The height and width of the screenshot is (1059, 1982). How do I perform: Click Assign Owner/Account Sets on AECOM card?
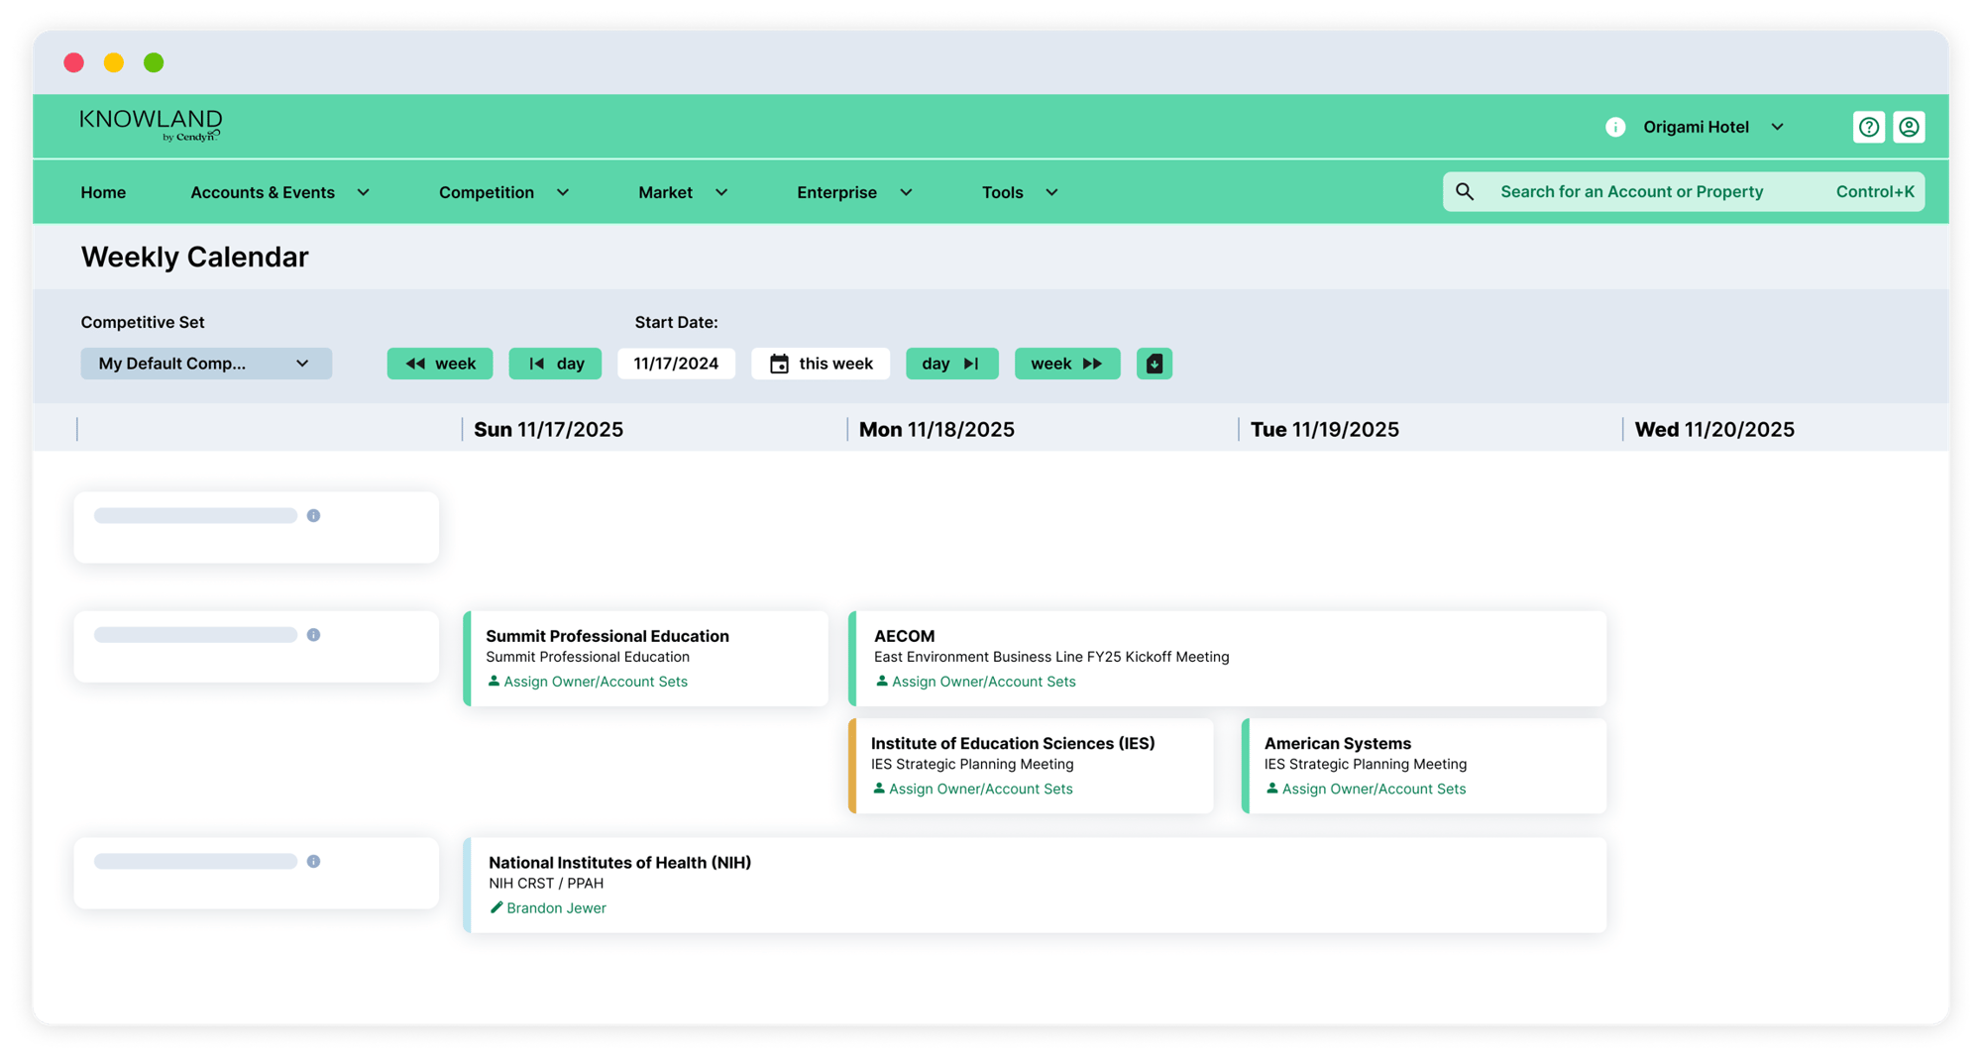(x=983, y=682)
